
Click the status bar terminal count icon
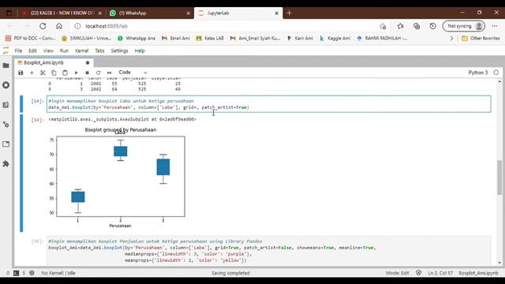point(16,273)
